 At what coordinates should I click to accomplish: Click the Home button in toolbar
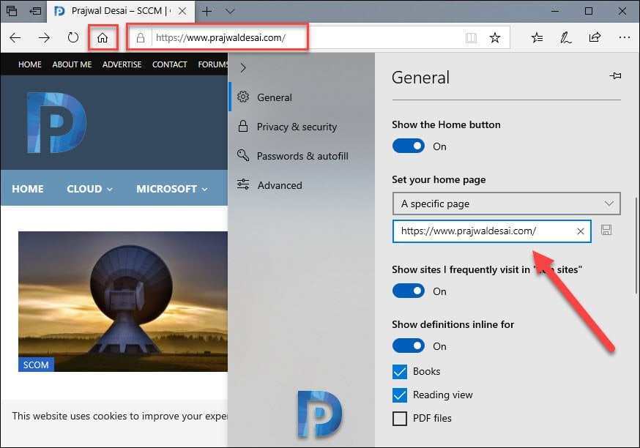[103, 38]
